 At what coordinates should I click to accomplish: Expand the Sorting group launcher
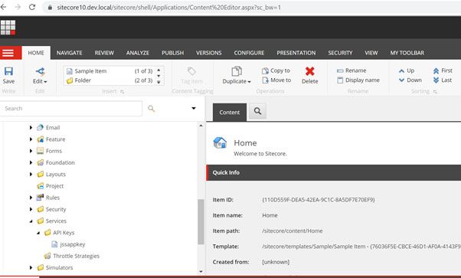coord(435,92)
